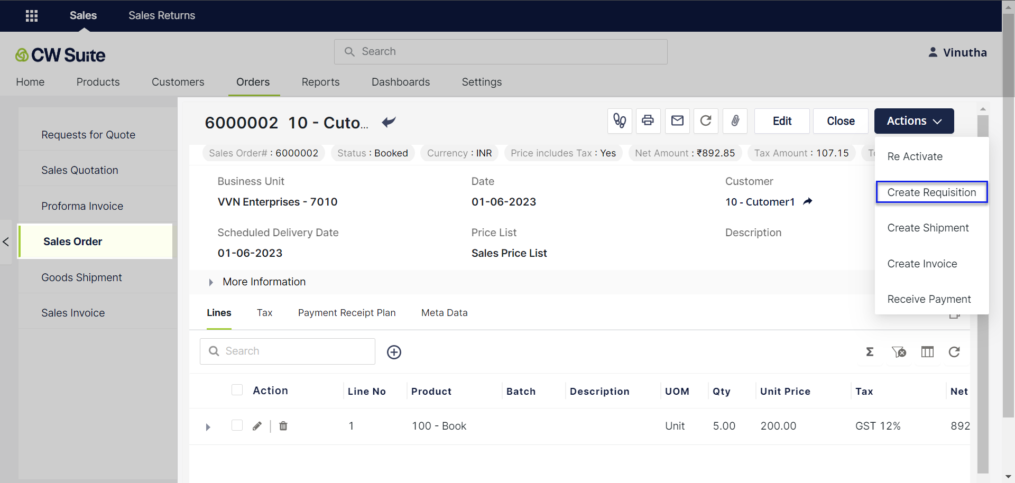Image resolution: width=1015 pixels, height=483 pixels.
Task: Switch to the Payment Receipt Plan tab
Action: pyautogui.click(x=347, y=313)
